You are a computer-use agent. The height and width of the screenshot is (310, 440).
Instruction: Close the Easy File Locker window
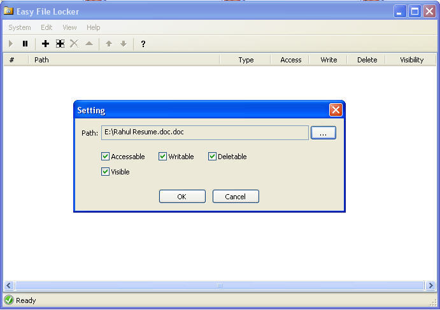(x=429, y=11)
